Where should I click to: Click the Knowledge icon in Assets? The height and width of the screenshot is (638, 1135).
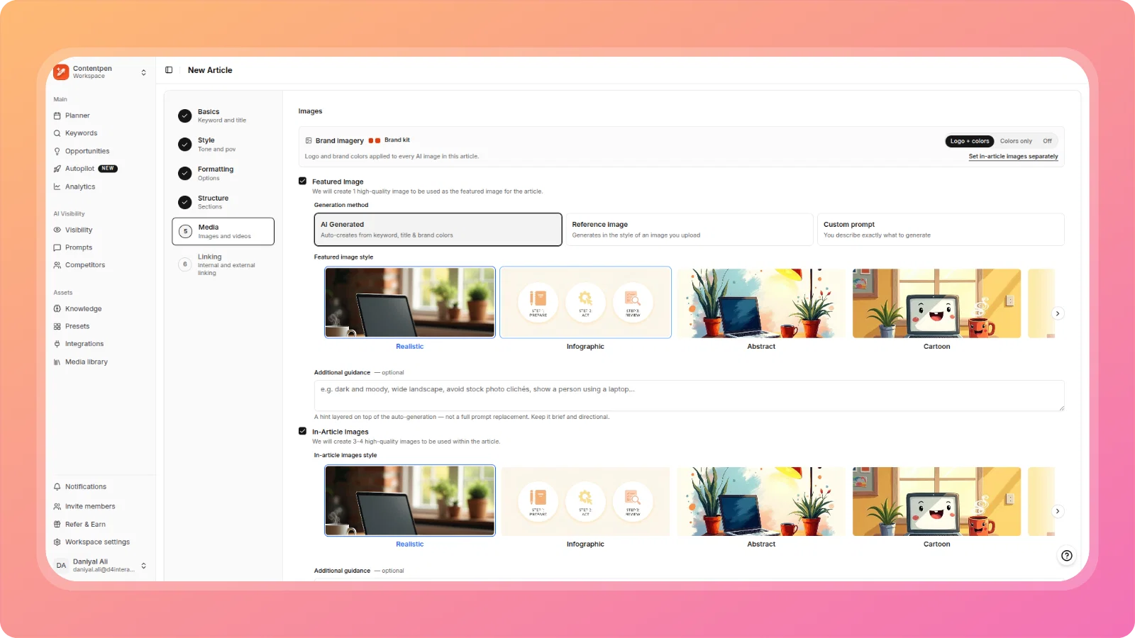click(x=57, y=308)
